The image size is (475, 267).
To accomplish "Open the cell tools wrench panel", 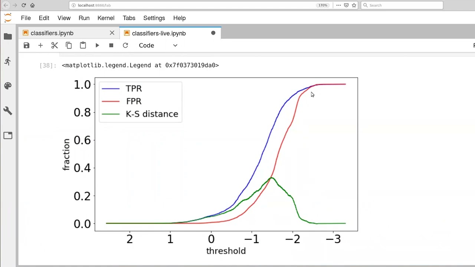I will pyautogui.click(x=8, y=111).
